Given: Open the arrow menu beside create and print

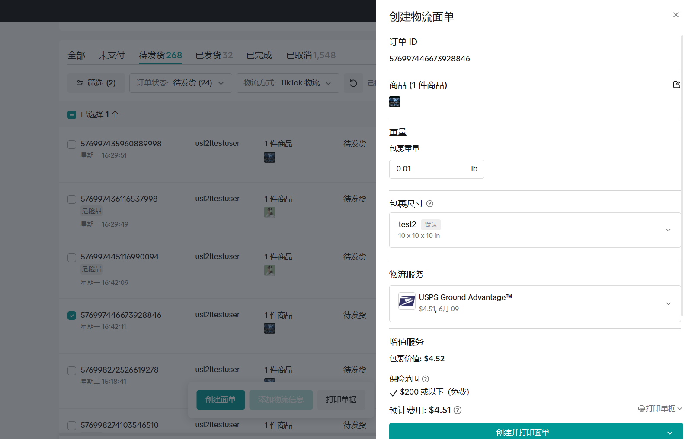Looking at the screenshot, I should (669, 432).
